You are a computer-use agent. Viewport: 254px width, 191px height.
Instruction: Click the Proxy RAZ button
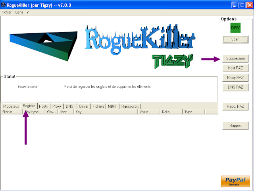tap(235, 78)
